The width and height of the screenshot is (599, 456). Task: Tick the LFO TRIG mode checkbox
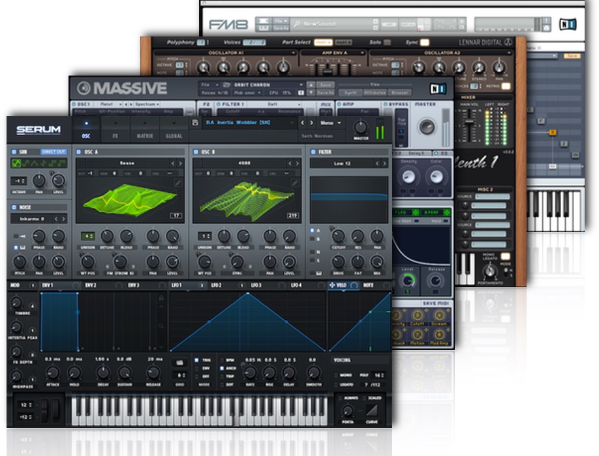click(x=197, y=360)
